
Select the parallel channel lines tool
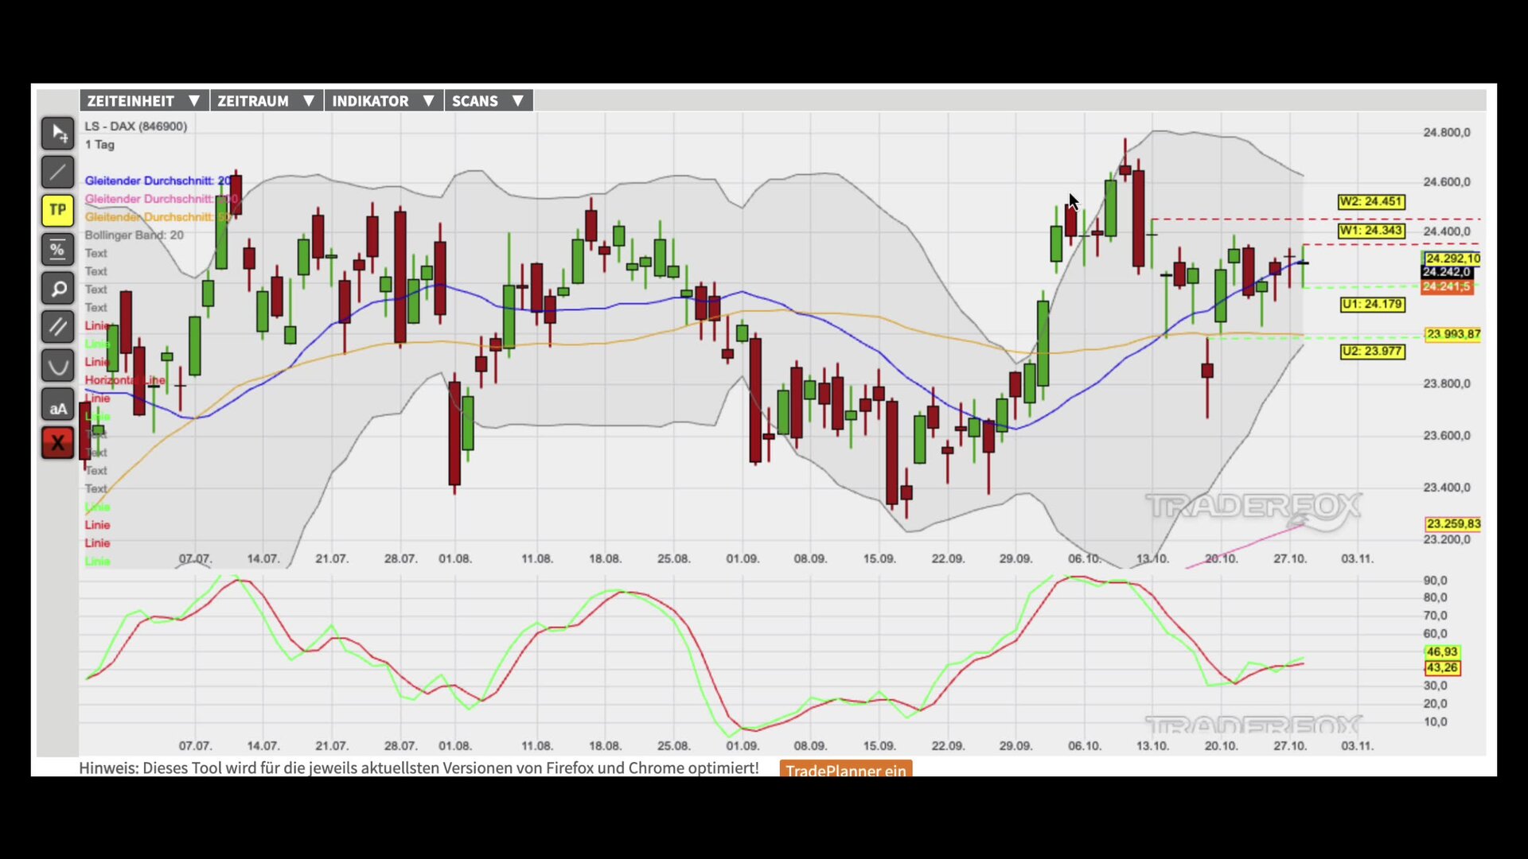pos(57,327)
